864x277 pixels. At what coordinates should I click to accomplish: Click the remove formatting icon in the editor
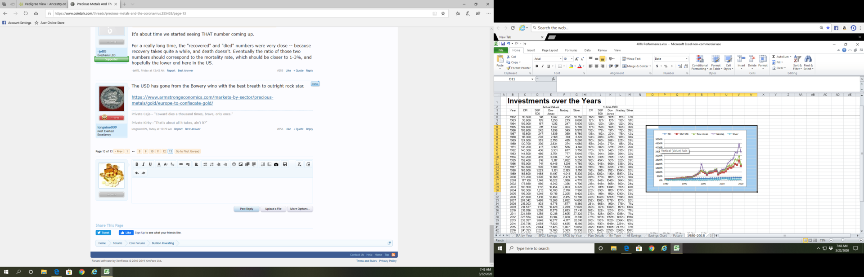(x=299, y=164)
